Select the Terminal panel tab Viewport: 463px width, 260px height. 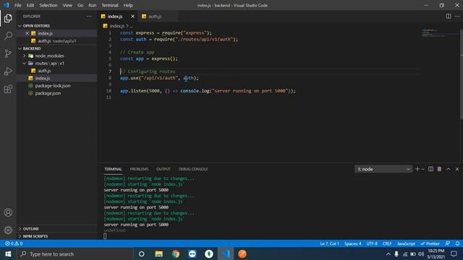click(x=113, y=169)
